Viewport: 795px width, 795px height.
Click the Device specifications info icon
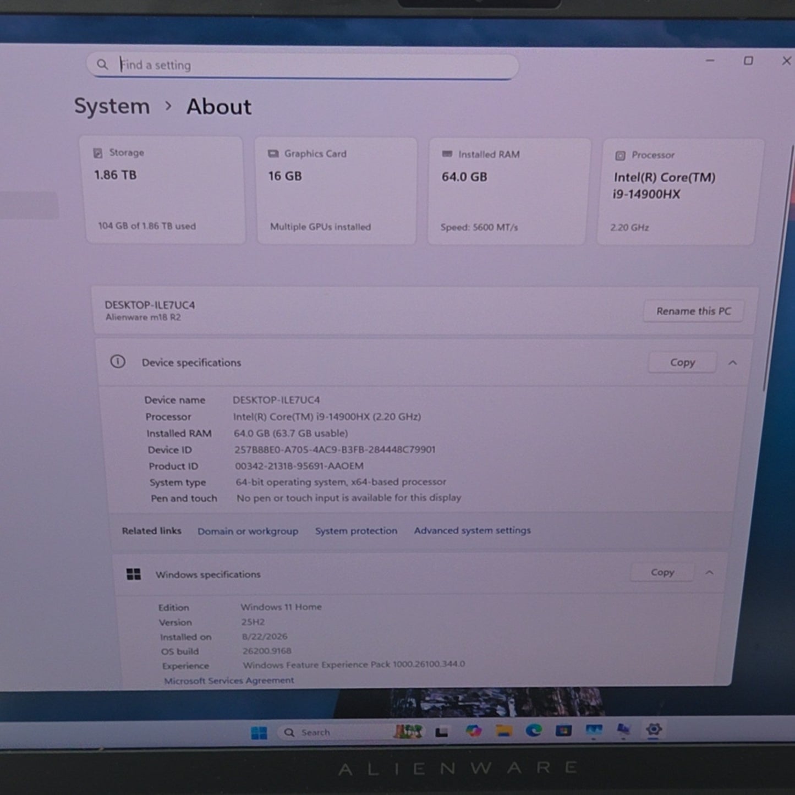pyautogui.click(x=118, y=361)
